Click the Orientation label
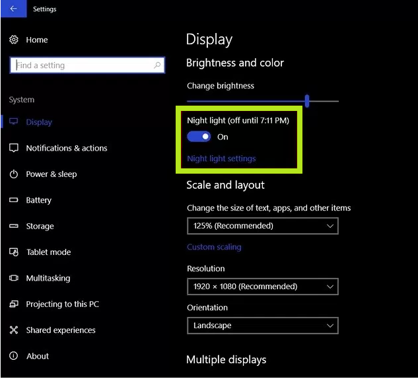The height and width of the screenshot is (379, 418). (x=207, y=308)
